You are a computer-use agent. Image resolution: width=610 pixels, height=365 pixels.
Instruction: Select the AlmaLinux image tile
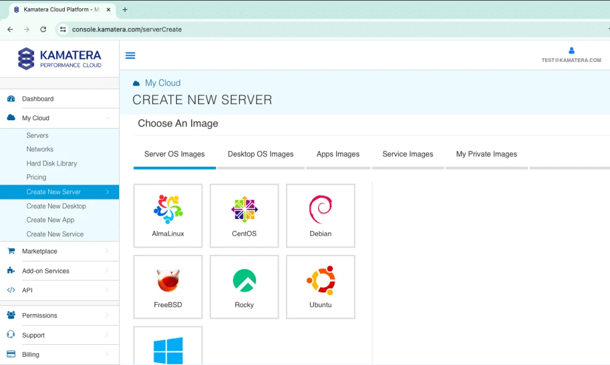tap(168, 216)
